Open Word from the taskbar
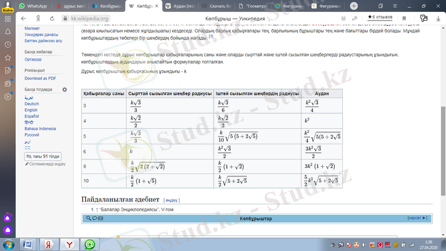446x251 pixels. tap(27, 244)
